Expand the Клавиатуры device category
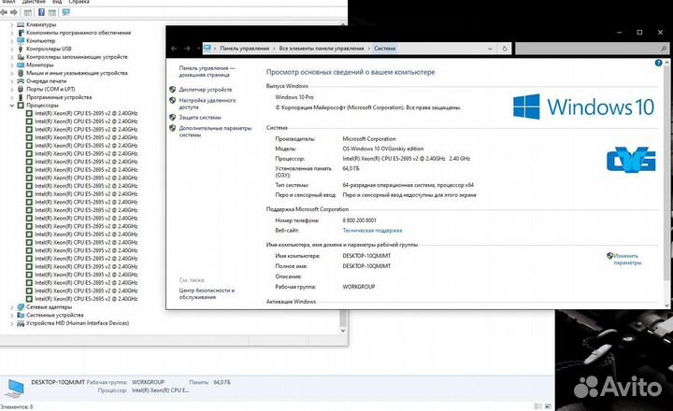673x411 pixels. pos(11,24)
